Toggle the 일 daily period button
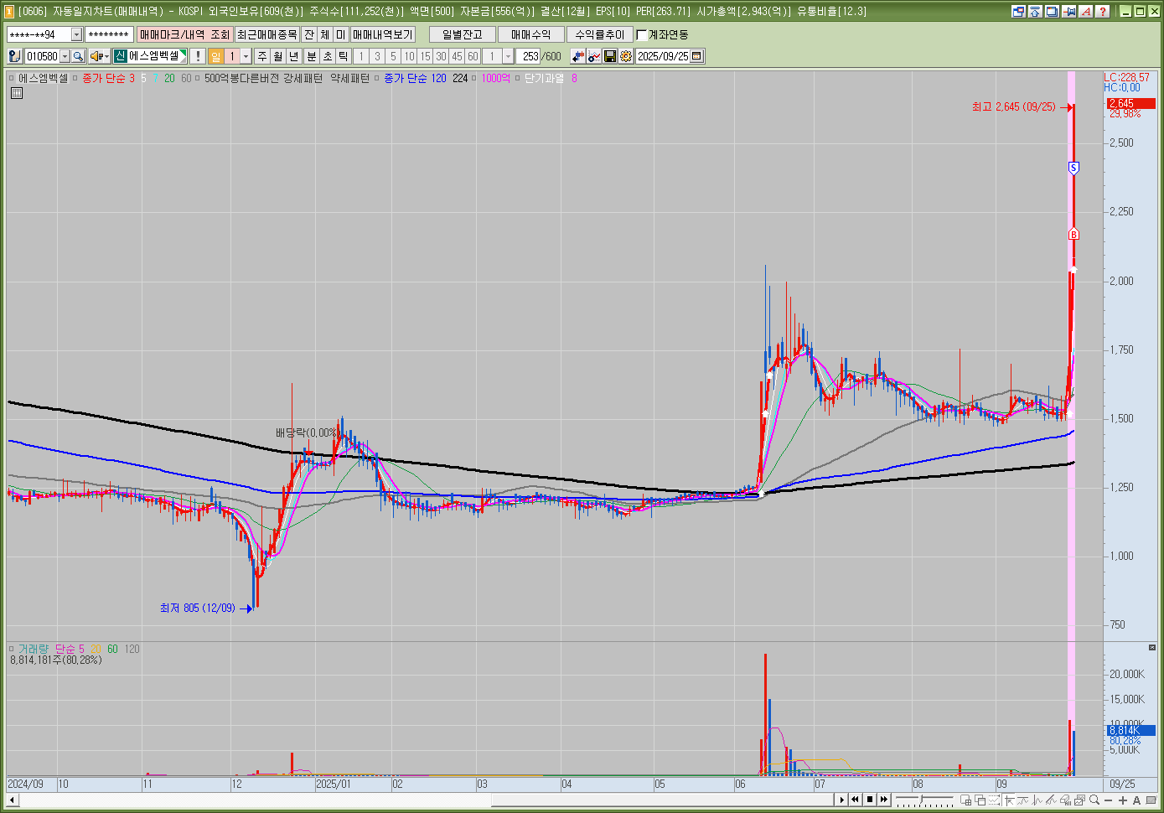This screenshot has width=1164, height=813. click(x=216, y=56)
